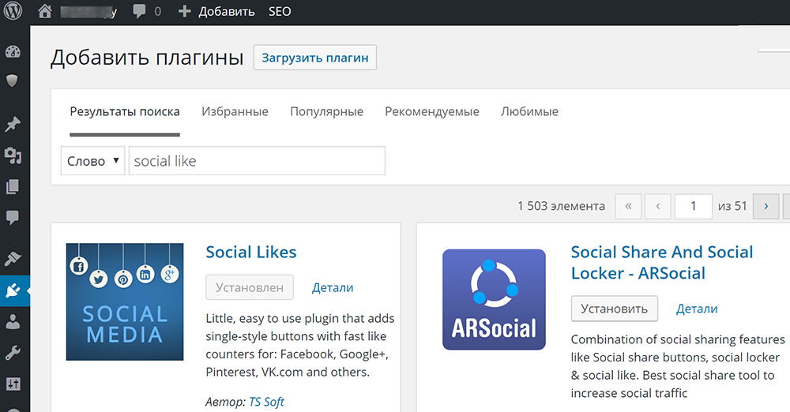This screenshot has height=412, width=790.
Task: Click the plugin search field
Action: click(257, 161)
